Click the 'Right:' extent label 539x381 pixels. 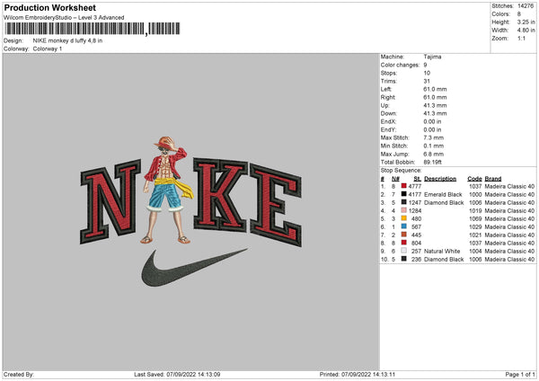tap(387, 97)
